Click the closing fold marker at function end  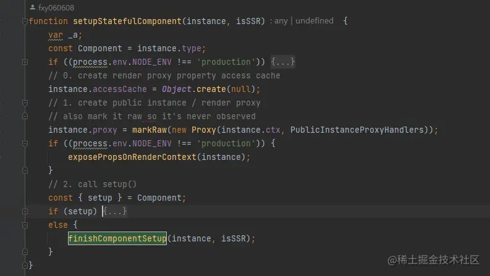(25, 266)
